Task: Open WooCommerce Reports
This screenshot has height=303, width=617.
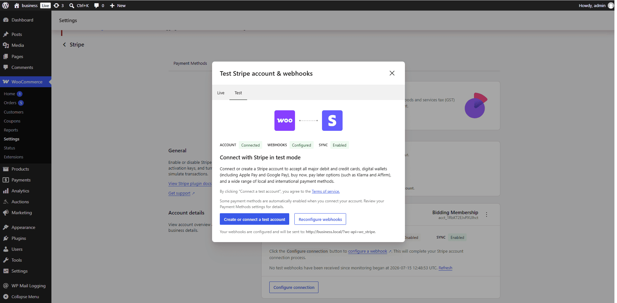Action: click(11, 130)
